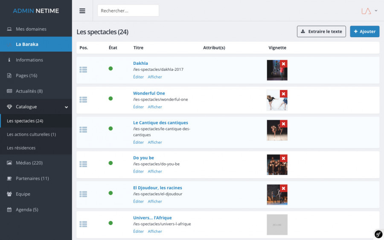
Task: Open Actualités (8) section
Action: (x=29, y=91)
